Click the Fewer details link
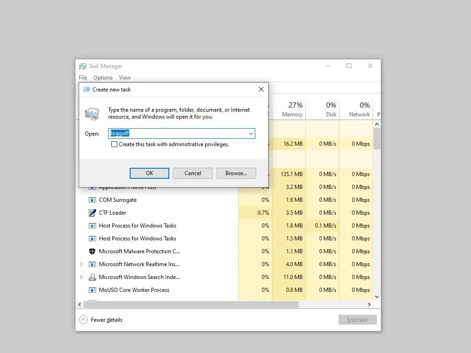This screenshot has width=471, height=353. [x=107, y=320]
